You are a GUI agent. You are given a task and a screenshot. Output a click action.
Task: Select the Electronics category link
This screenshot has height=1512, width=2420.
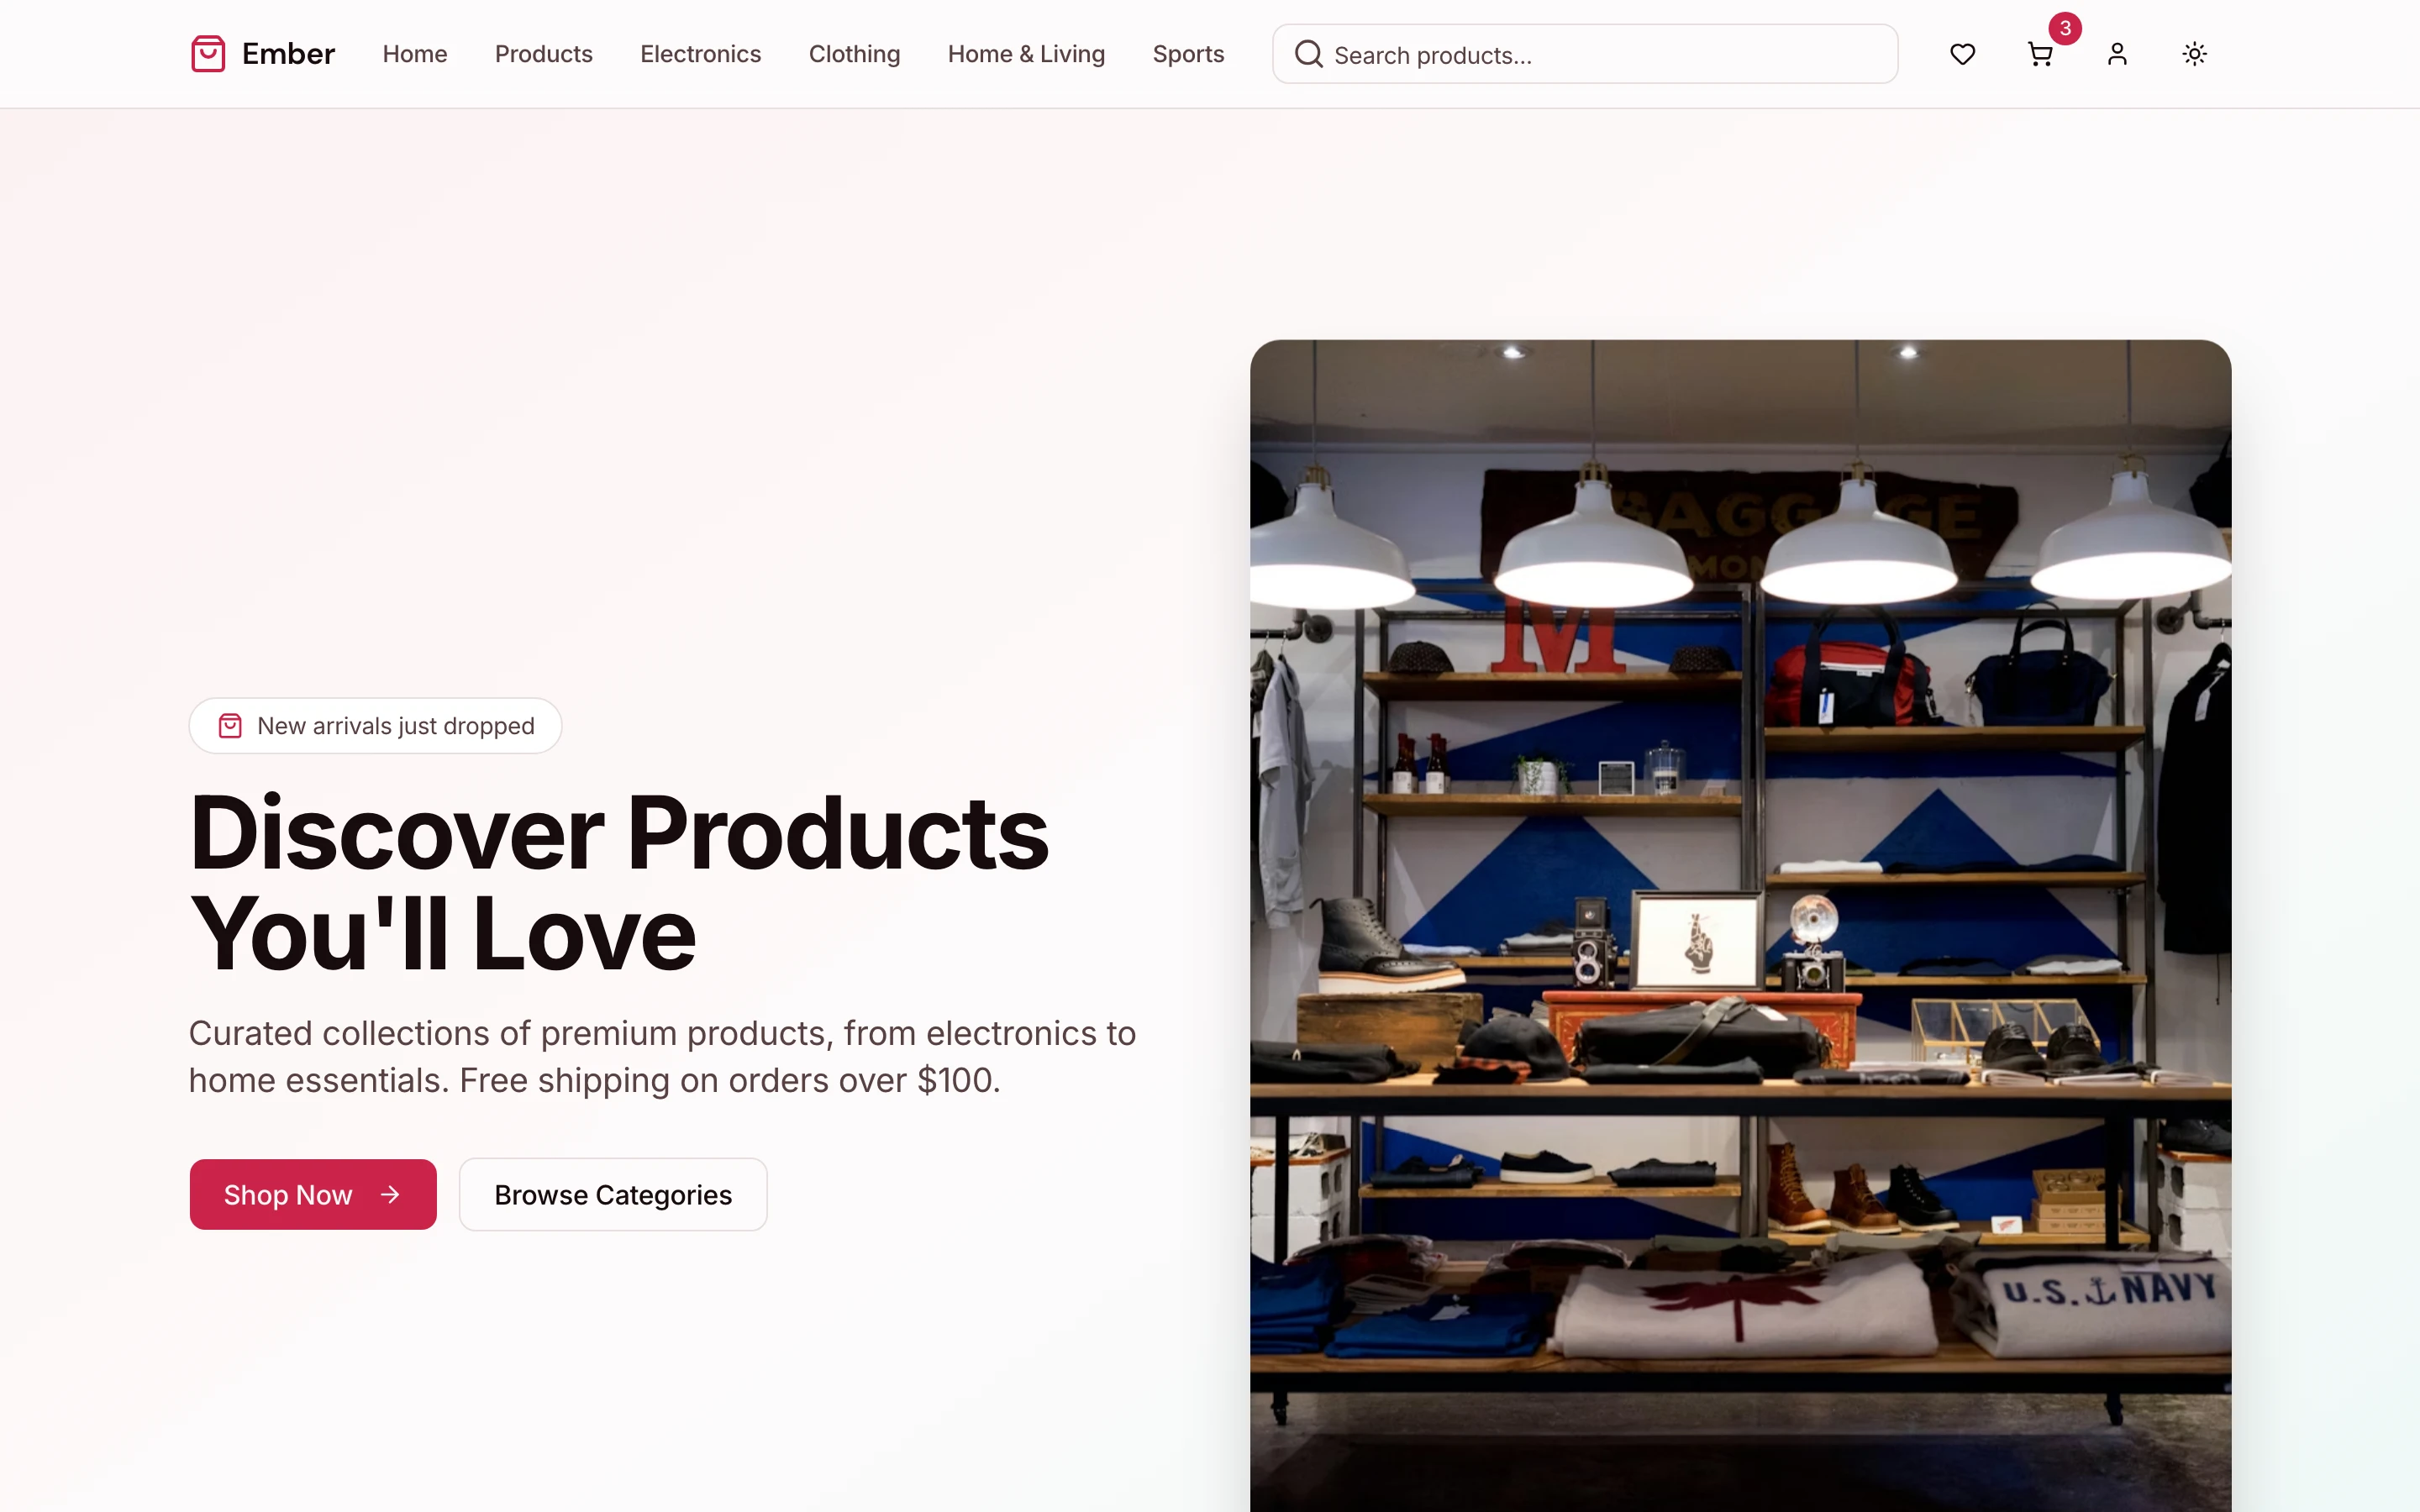click(701, 54)
